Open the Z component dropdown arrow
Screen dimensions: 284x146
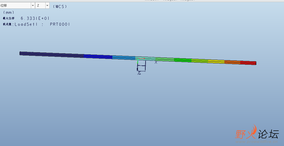tap(47, 6)
